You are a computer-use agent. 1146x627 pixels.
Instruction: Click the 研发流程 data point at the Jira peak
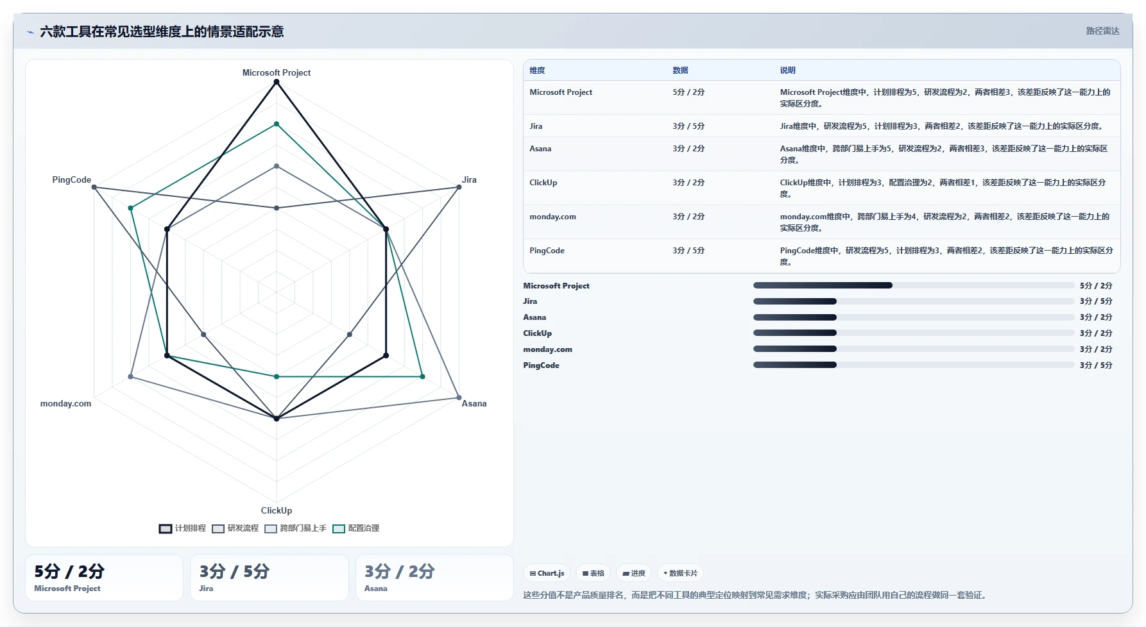click(x=459, y=187)
